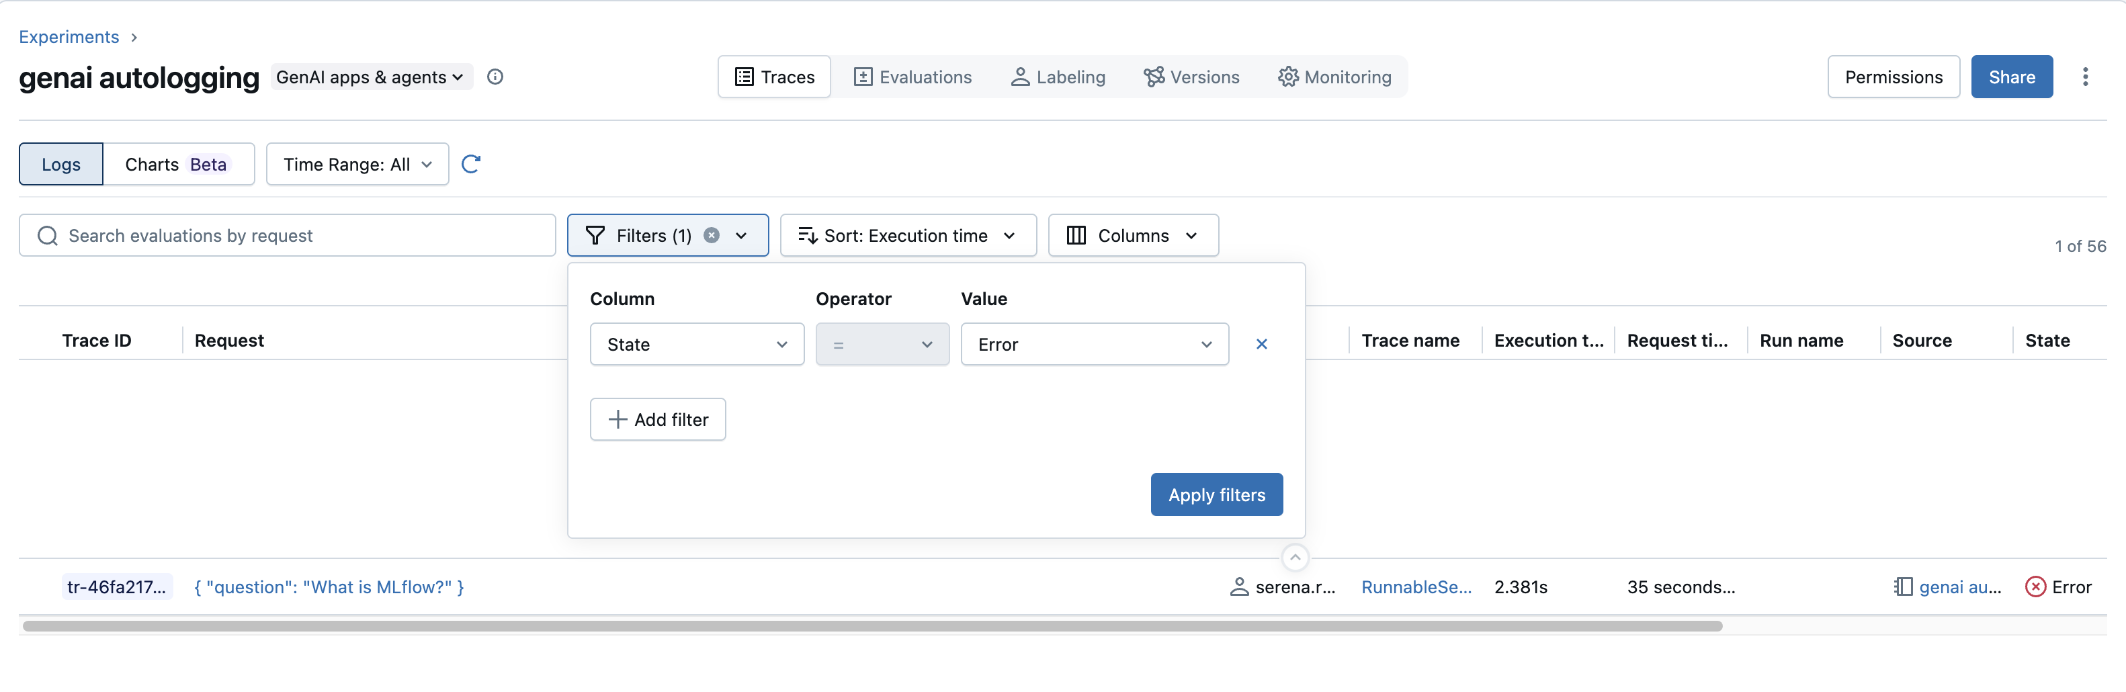Click the Add filter button

point(658,419)
